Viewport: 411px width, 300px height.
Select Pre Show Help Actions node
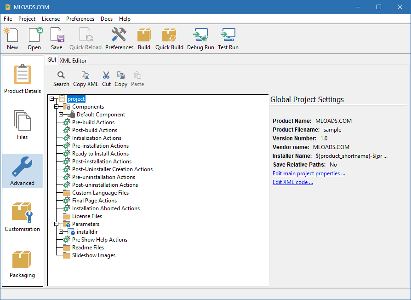pos(100,240)
